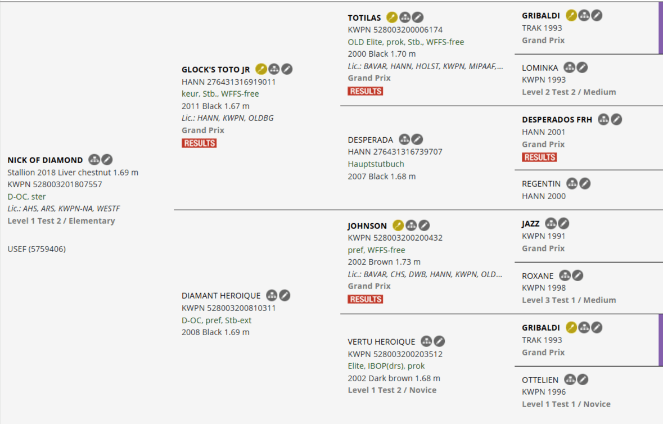The height and width of the screenshot is (424, 663).
Task: Click the yellow stallion icon next to Totilas
Action: pos(392,17)
